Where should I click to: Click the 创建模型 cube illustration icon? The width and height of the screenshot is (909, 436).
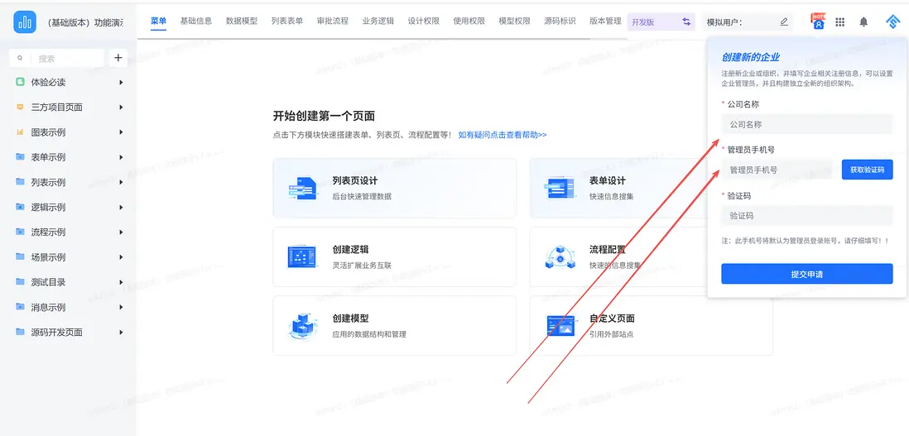303,326
